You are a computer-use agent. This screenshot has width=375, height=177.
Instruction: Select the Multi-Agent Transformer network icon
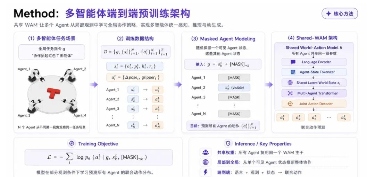(290, 93)
